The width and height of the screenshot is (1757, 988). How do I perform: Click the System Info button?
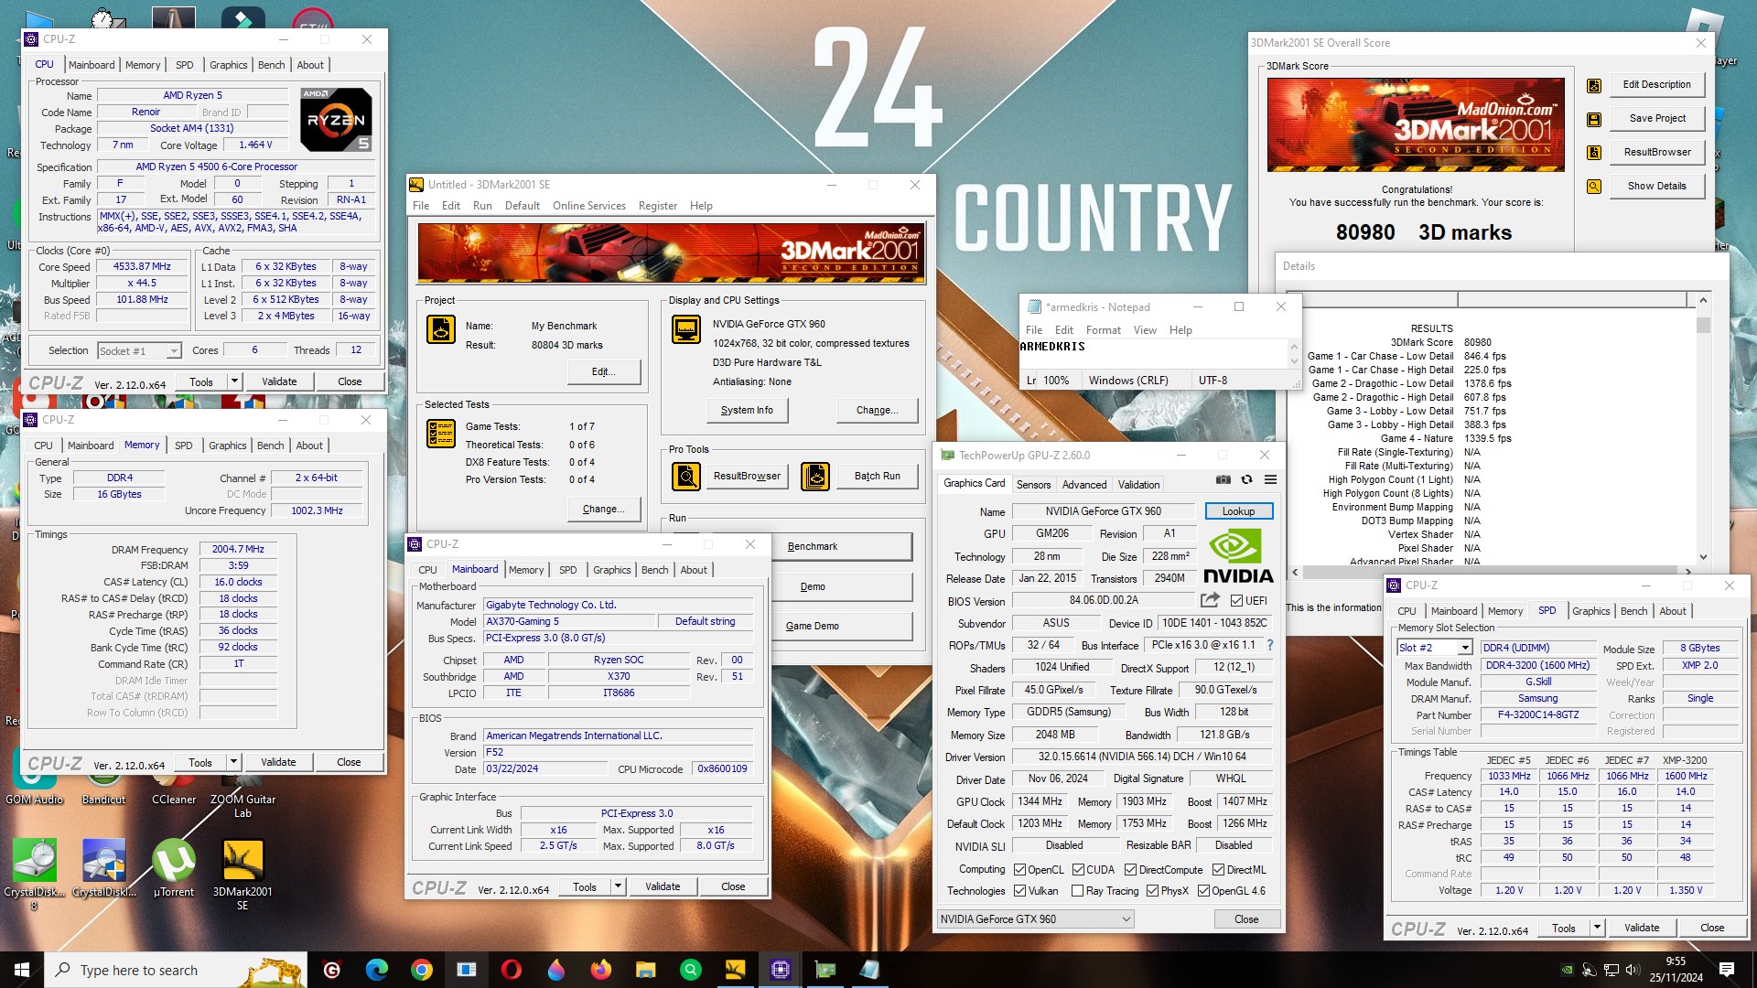click(x=747, y=411)
